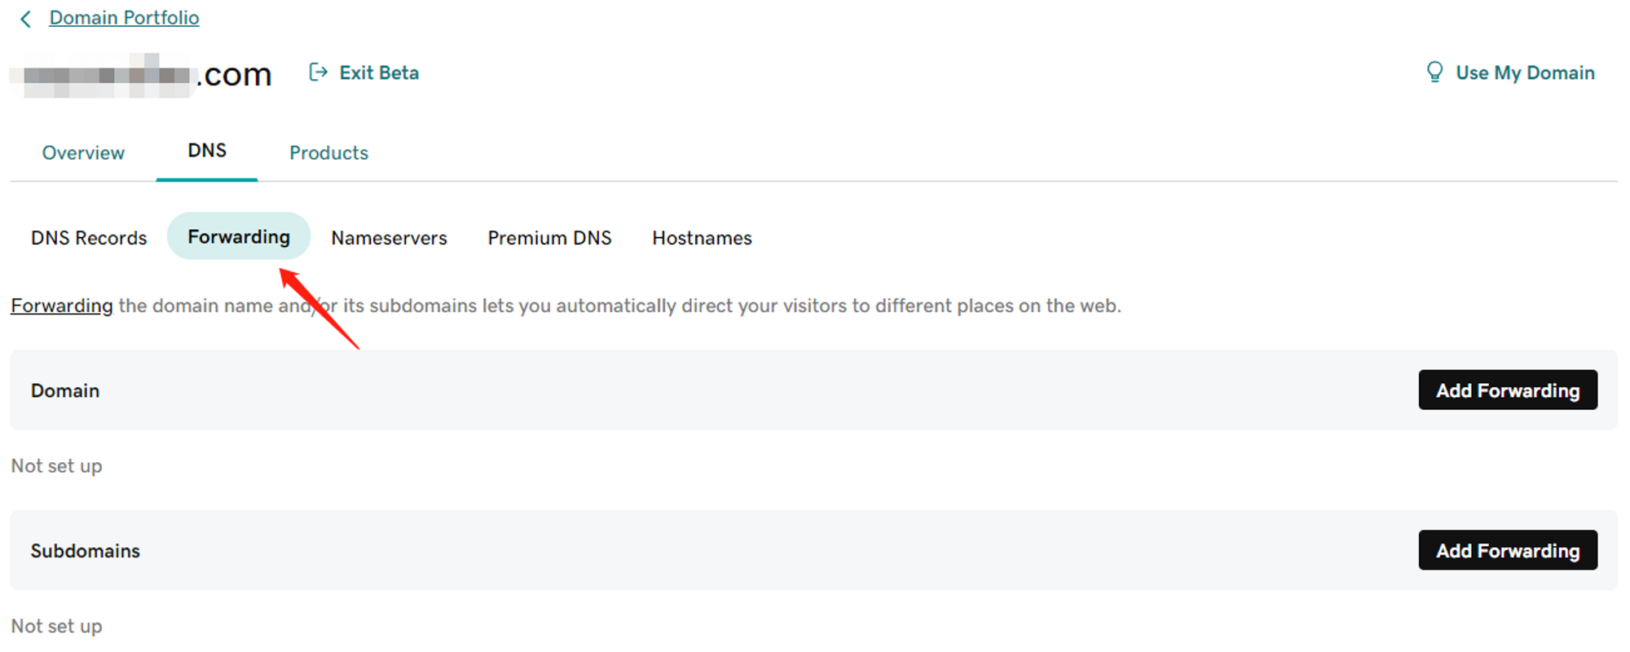
Task: Open the Products tab
Action: click(x=328, y=152)
